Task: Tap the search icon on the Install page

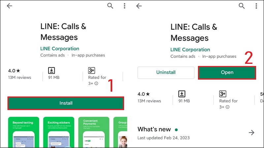Action: coord(110,6)
